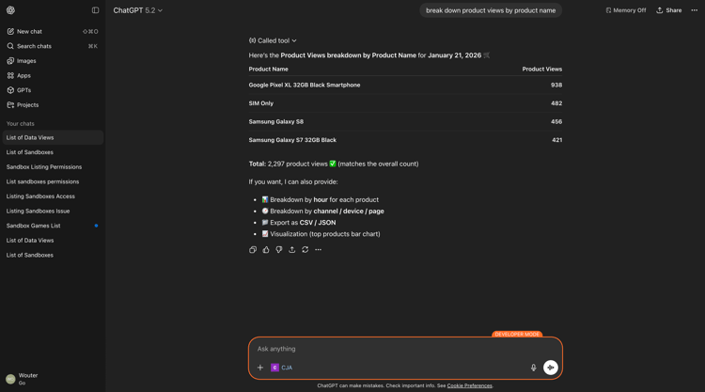Click the value 938 in the table

point(556,85)
